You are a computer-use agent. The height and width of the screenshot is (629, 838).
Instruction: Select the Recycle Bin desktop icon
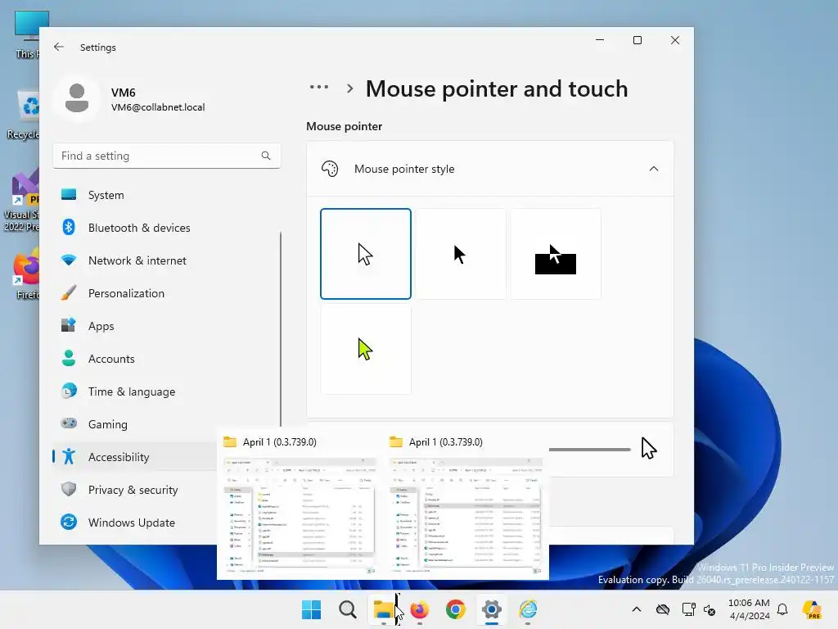point(22,115)
